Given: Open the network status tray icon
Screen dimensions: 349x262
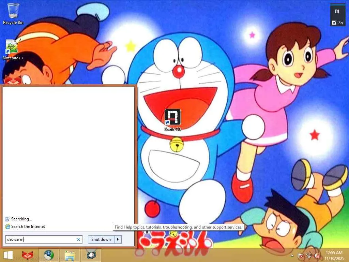Looking at the screenshot, I should [309, 256].
